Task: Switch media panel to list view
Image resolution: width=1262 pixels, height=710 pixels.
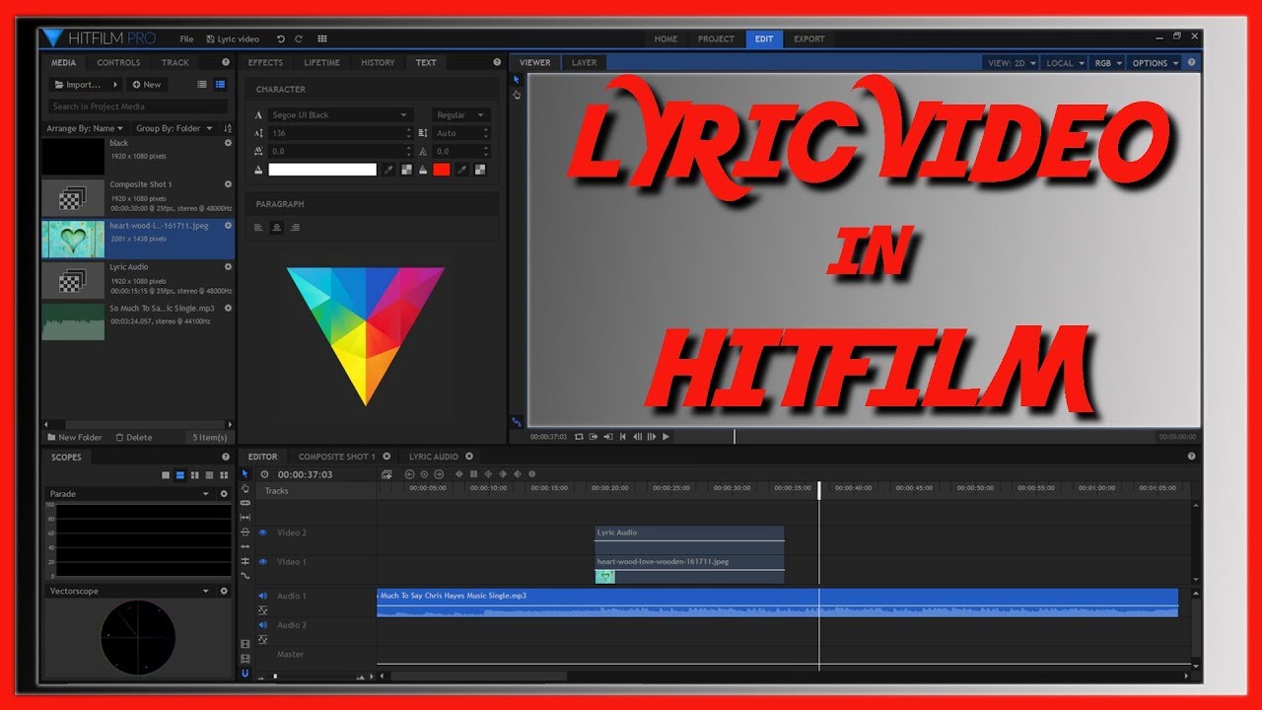Action: [x=203, y=85]
